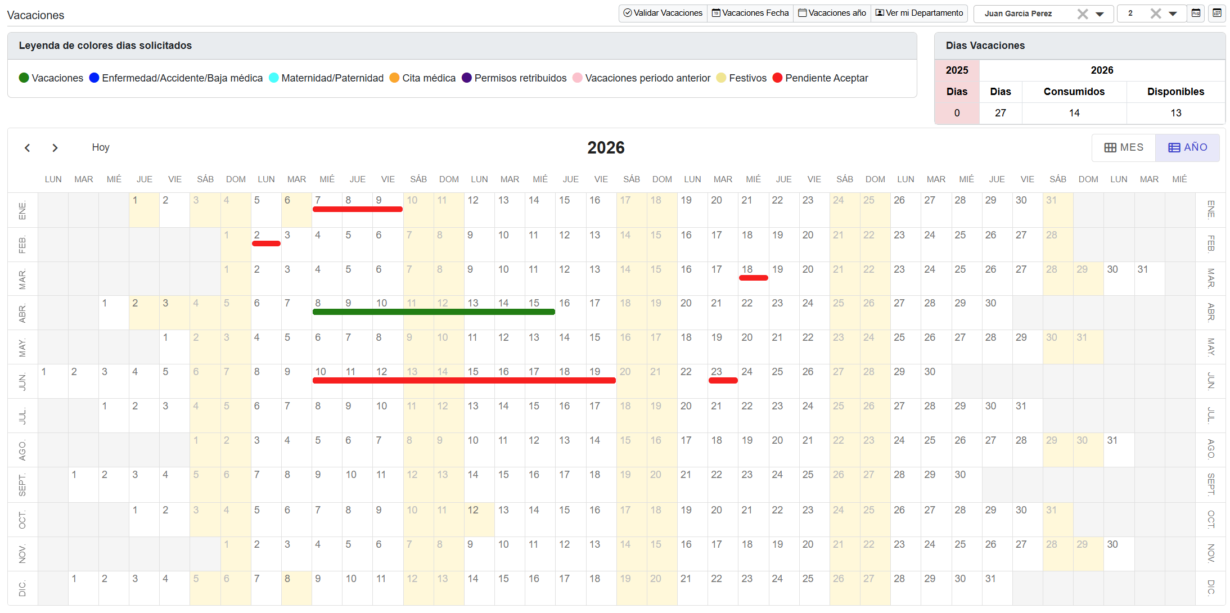The image size is (1230, 613).
Task: Clear the value 2 selector
Action: 1155,13
